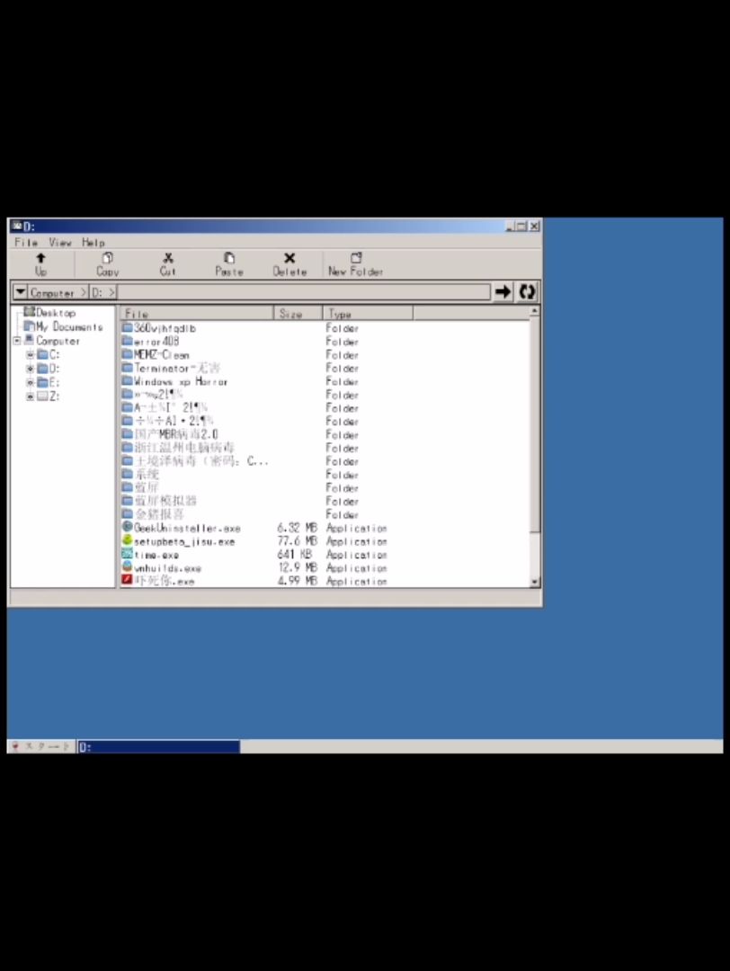This screenshot has height=971, width=730.
Task: Expand the Z: drive in the tree
Action: click(29, 396)
